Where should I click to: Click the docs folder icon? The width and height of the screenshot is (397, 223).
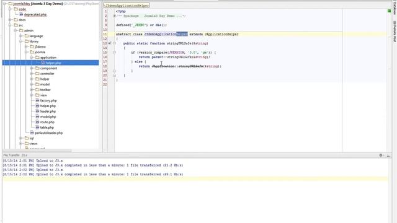pyautogui.click(x=16, y=20)
